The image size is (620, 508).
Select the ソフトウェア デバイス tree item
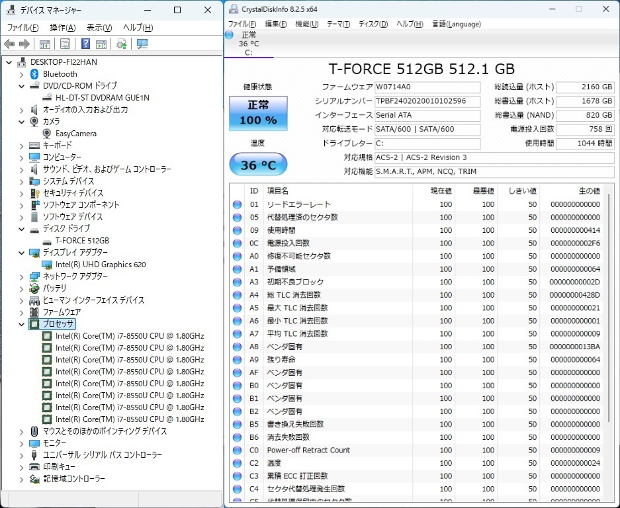click(73, 217)
